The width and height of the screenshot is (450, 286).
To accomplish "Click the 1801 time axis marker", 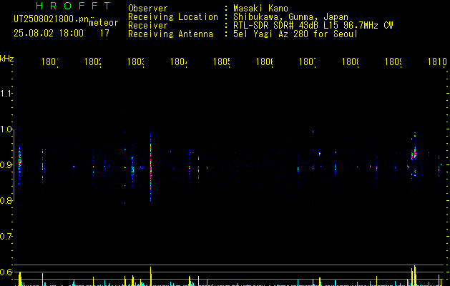I will pyautogui.click(x=49, y=61).
